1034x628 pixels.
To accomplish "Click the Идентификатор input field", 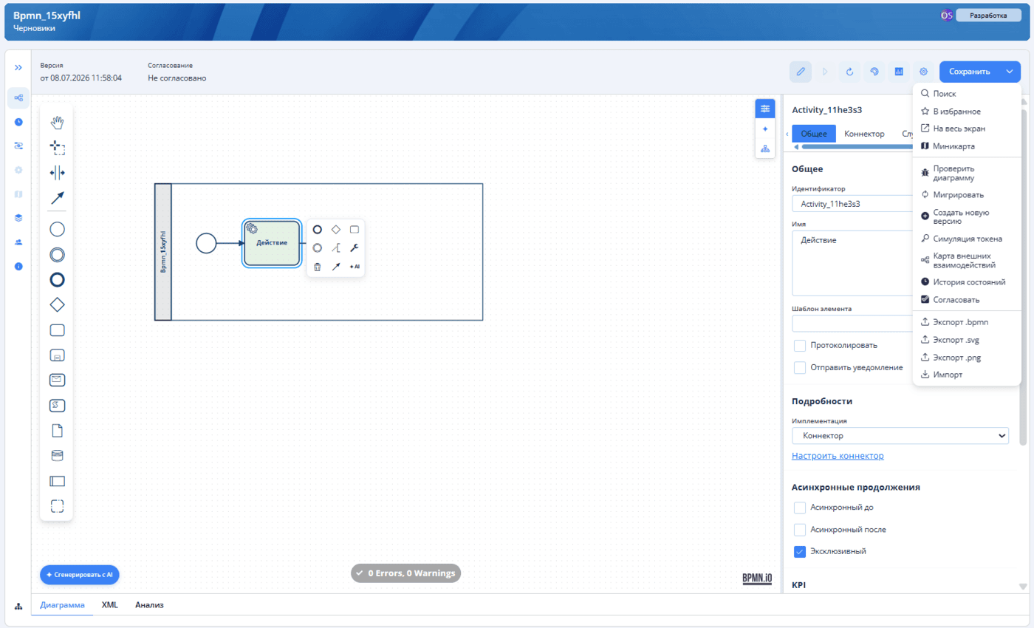I will click(852, 204).
